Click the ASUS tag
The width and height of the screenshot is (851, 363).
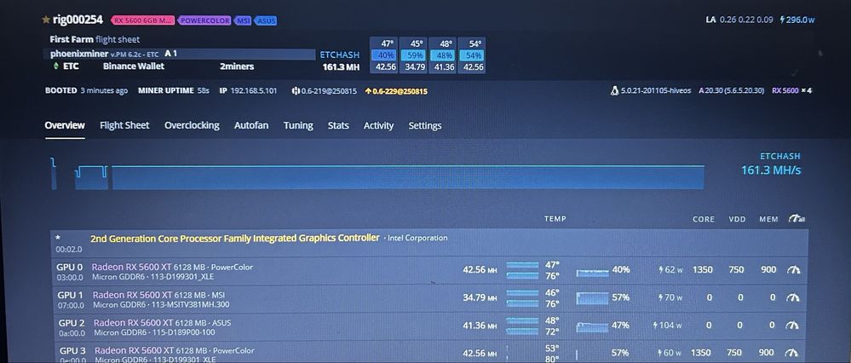(266, 20)
